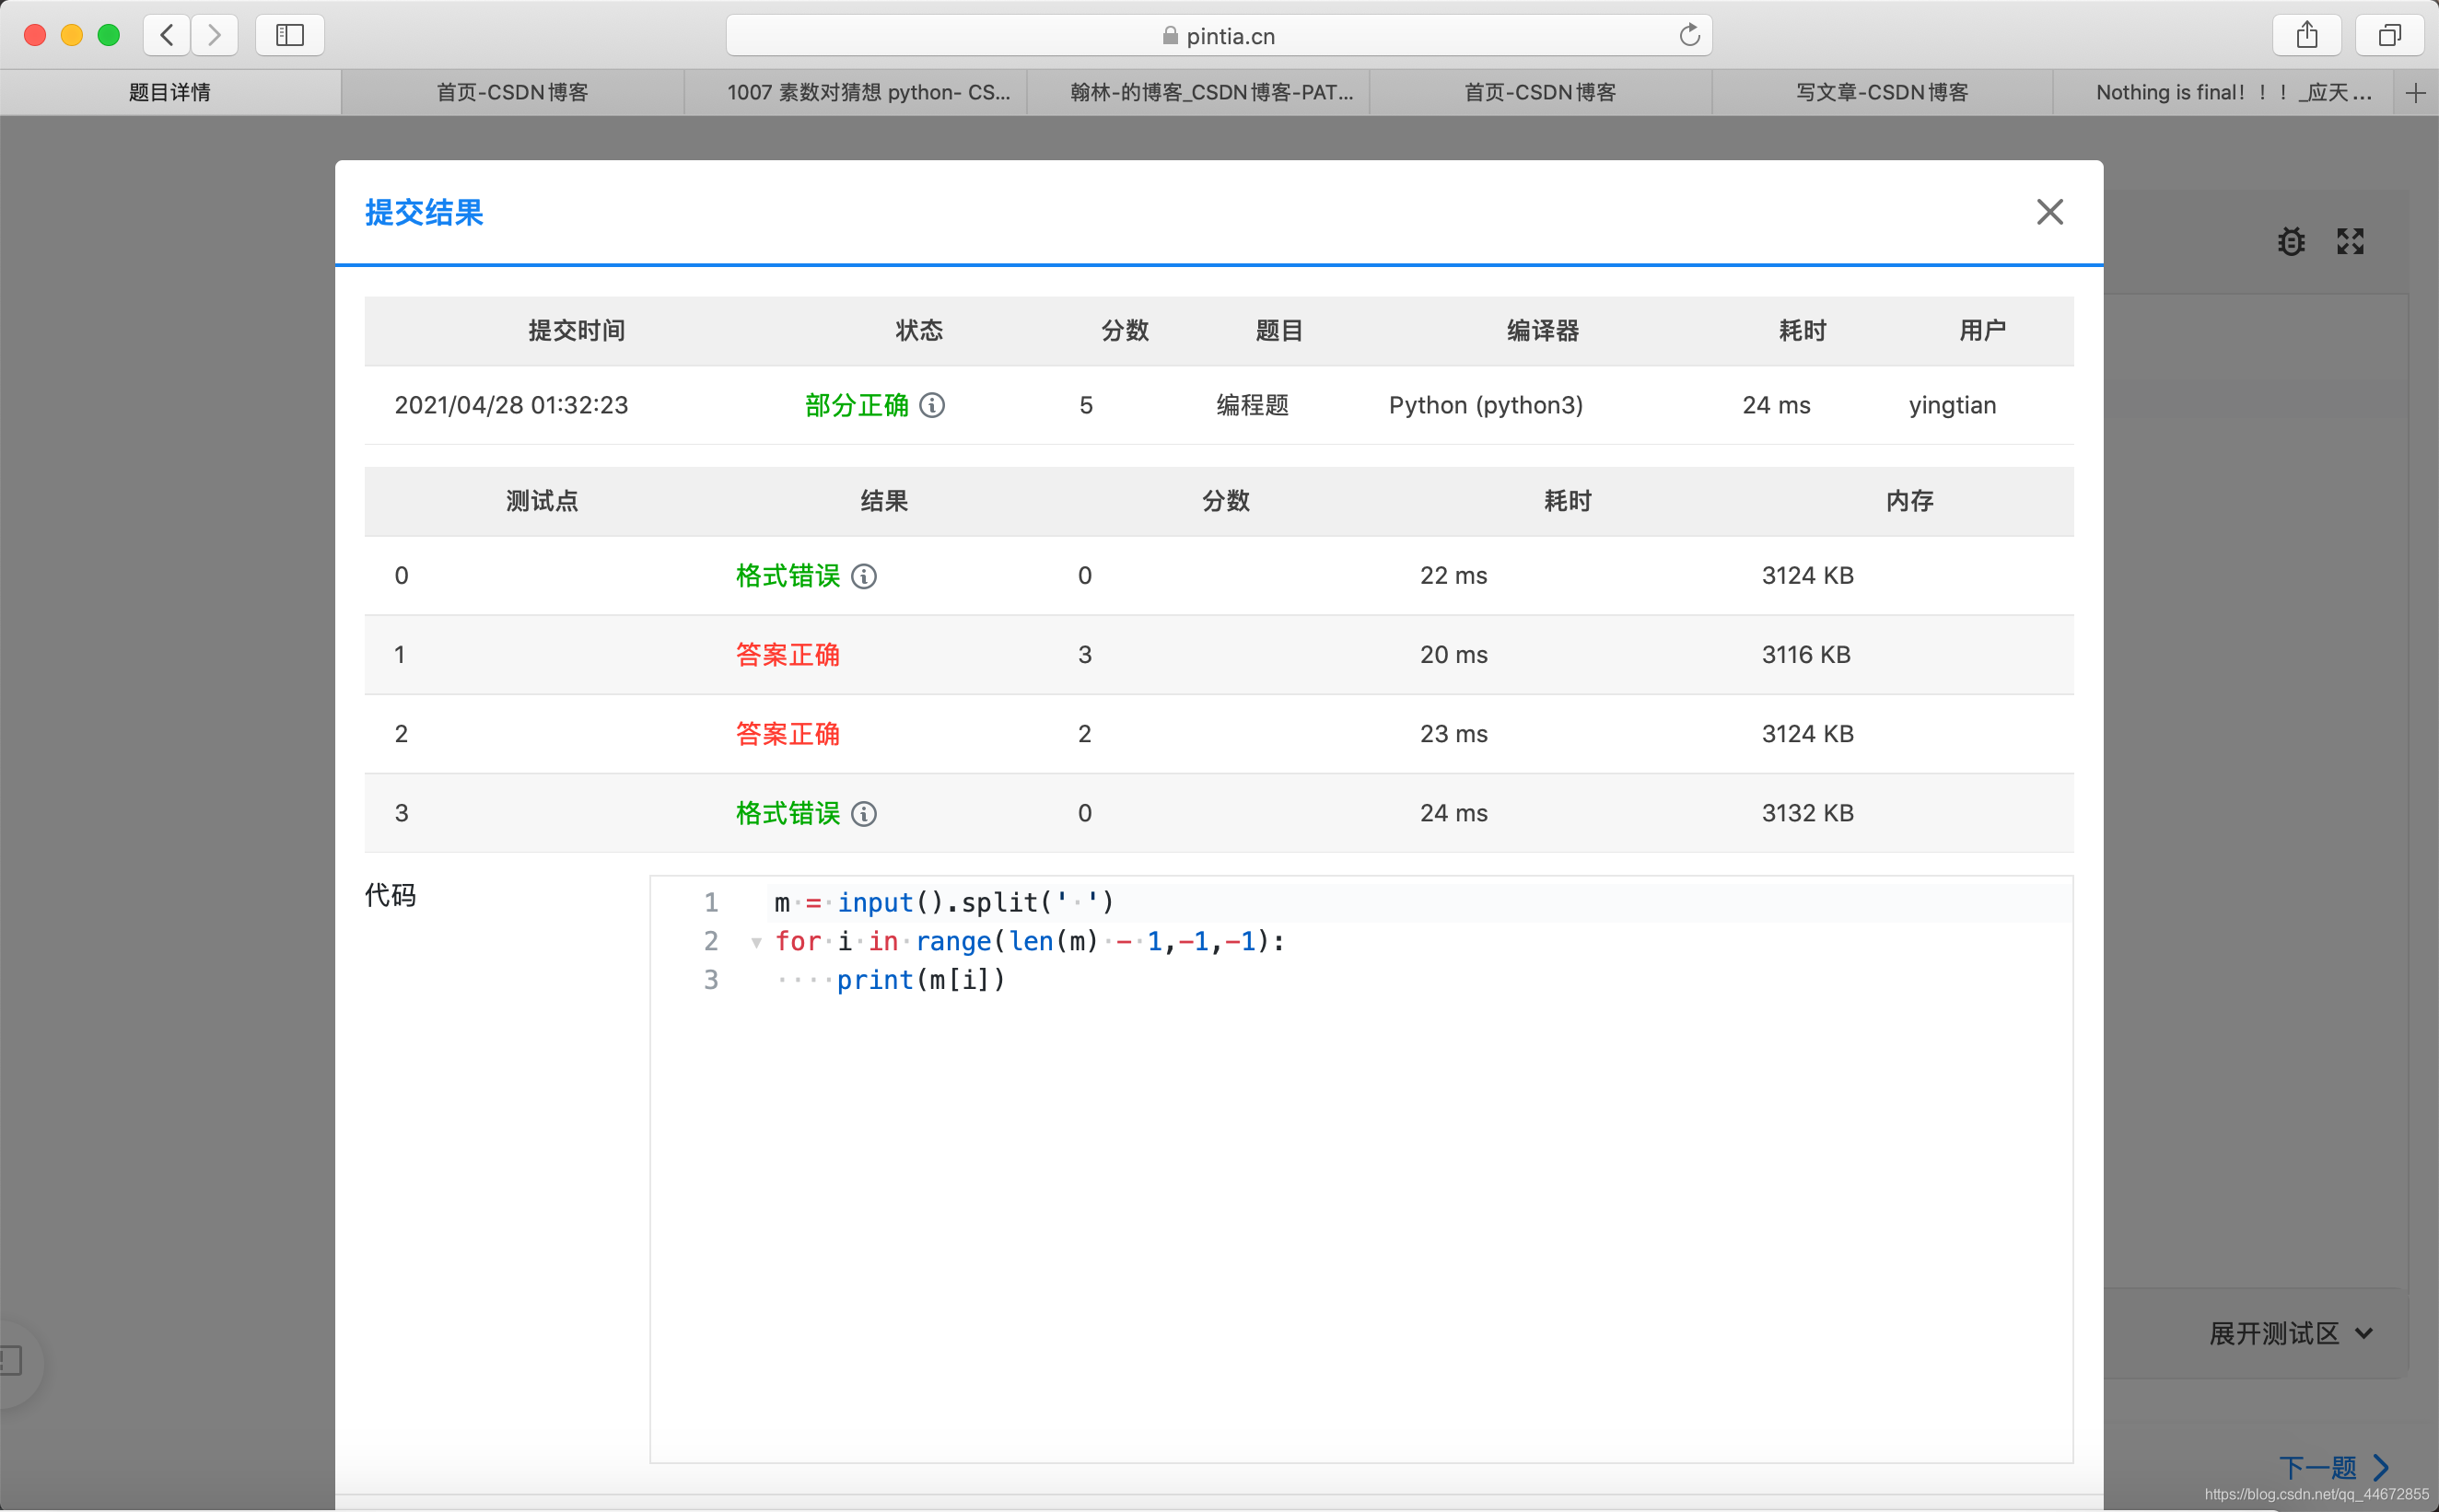Go to 下一题 next problem
This screenshot has height=1512, width=2439.
coord(2334,1467)
